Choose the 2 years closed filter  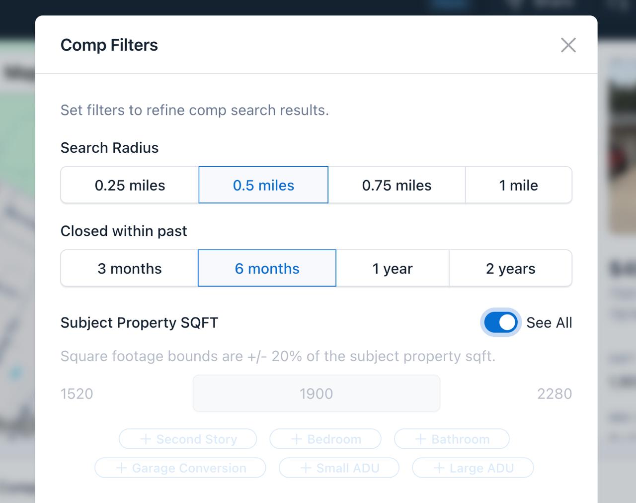(511, 268)
